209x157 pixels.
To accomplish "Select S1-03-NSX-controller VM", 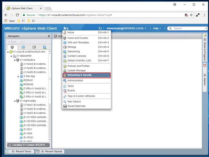I will tap(34, 125).
